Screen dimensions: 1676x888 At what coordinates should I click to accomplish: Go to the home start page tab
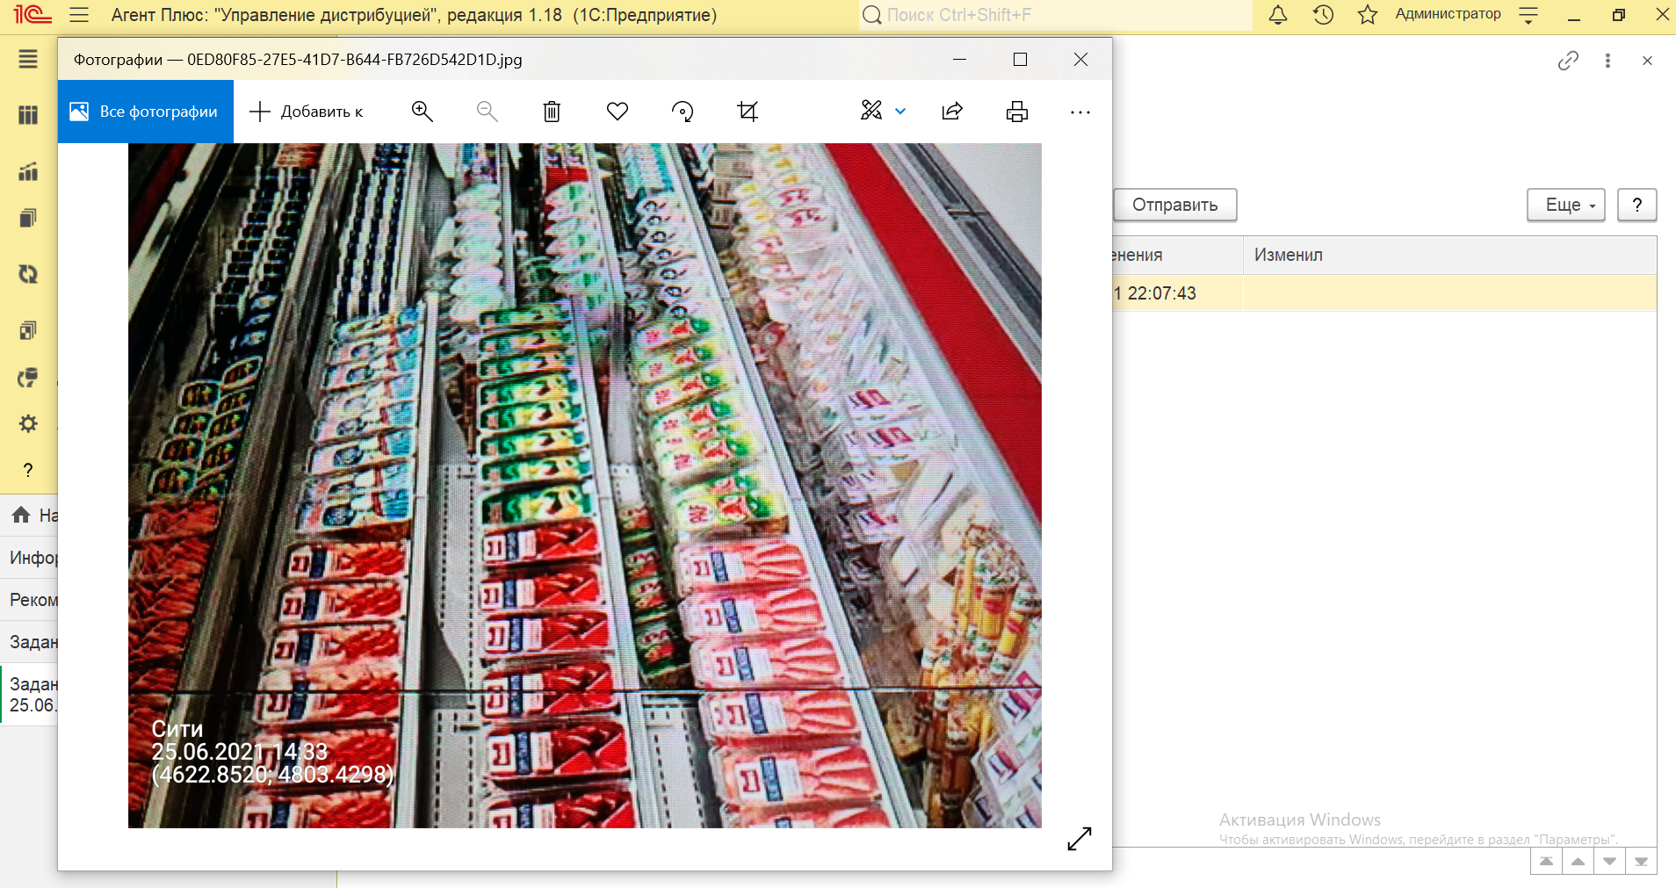(x=29, y=516)
